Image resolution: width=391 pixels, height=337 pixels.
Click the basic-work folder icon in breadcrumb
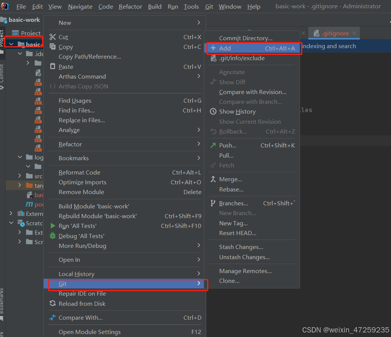[3, 20]
